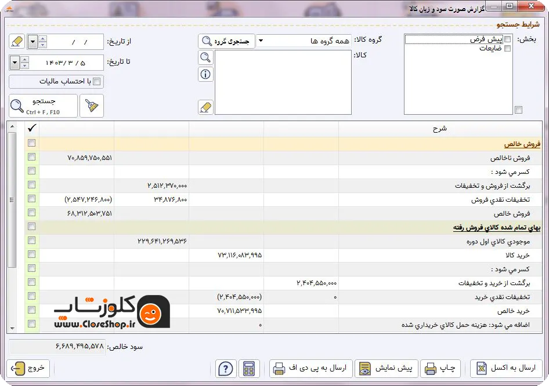549x386 pixels.
Task: Open the from-date calendar dropdown
Action: [32, 42]
